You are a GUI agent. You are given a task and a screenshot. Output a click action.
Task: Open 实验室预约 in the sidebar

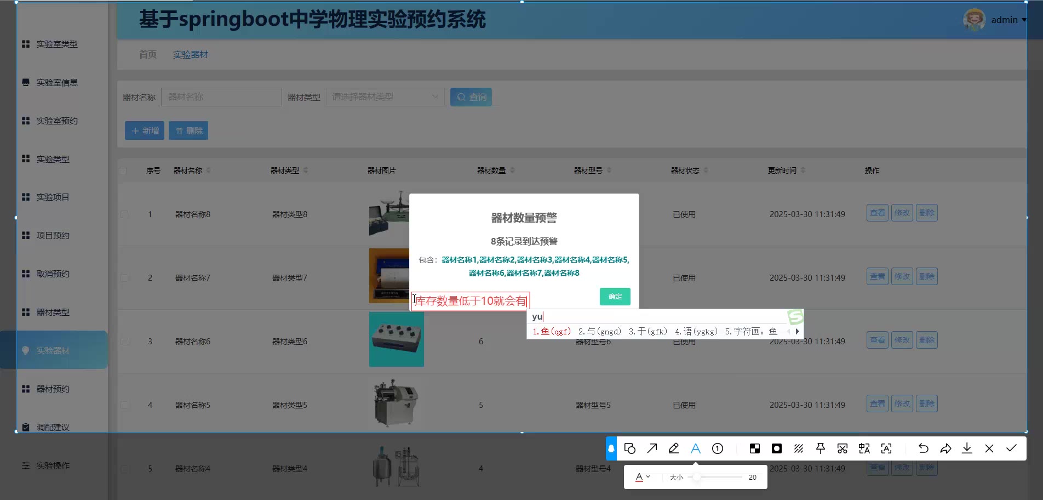click(x=57, y=121)
